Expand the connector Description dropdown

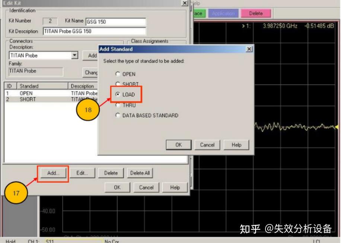point(74,55)
